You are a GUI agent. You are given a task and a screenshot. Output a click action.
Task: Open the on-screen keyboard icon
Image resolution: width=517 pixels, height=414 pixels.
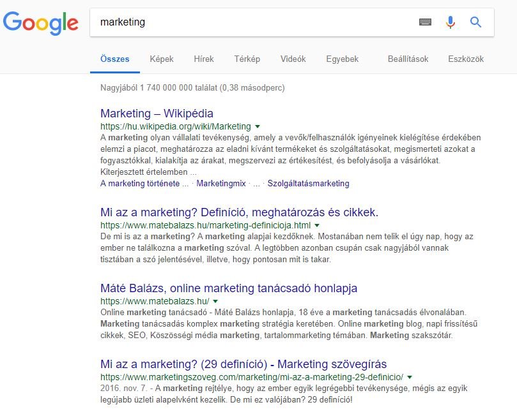point(423,22)
